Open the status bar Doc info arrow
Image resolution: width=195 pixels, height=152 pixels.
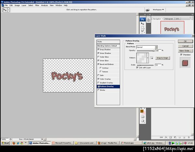click(x=42, y=139)
